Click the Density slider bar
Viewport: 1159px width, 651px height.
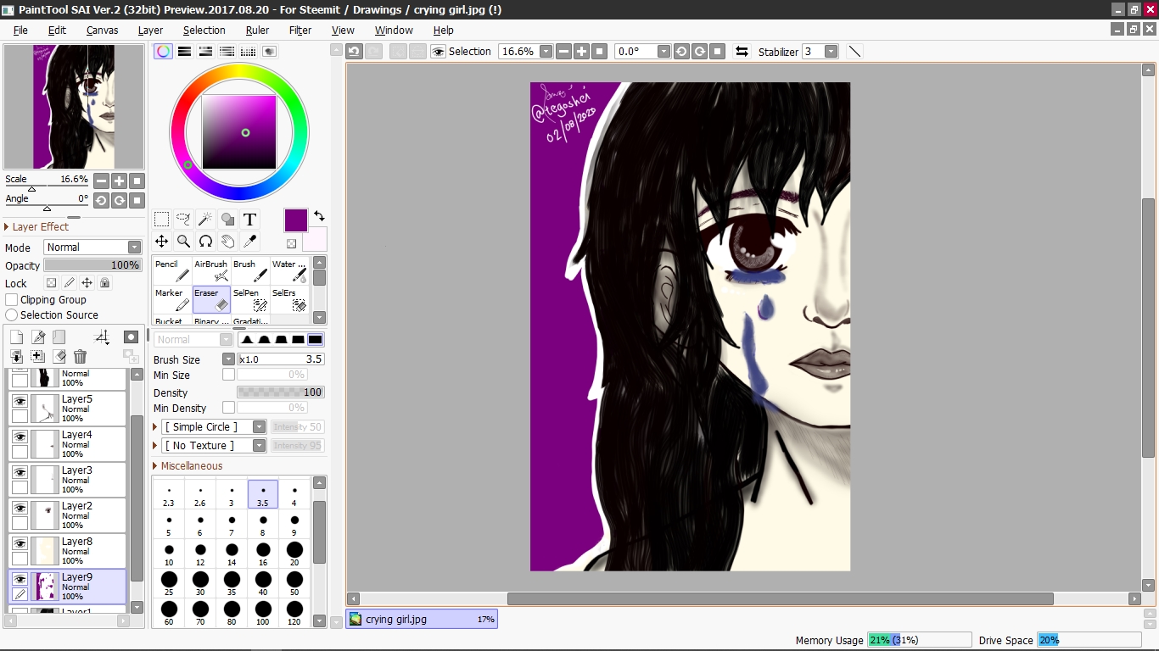click(x=281, y=392)
